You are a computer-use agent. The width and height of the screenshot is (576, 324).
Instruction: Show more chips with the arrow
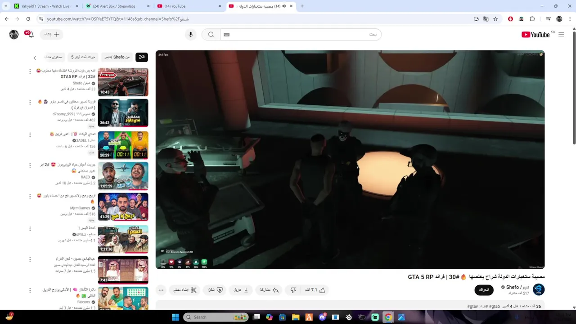35,58
